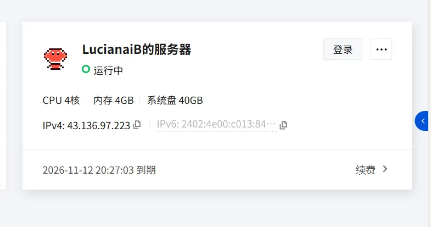The height and width of the screenshot is (227, 431).
Task: Open the three-dot more options menu
Action: tap(381, 49)
